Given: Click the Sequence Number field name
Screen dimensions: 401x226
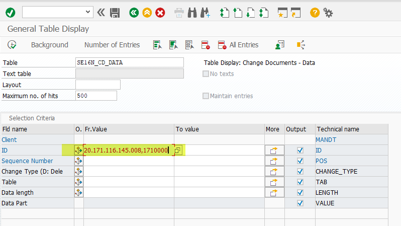Looking at the screenshot, I should pyautogui.click(x=27, y=161).
